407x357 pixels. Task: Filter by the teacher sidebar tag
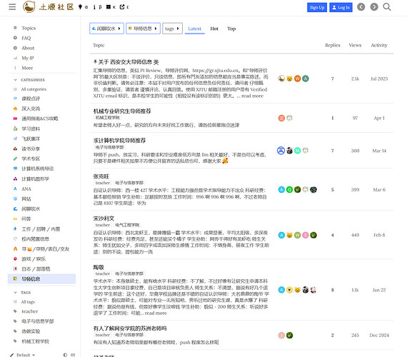[x=29, y=311]
